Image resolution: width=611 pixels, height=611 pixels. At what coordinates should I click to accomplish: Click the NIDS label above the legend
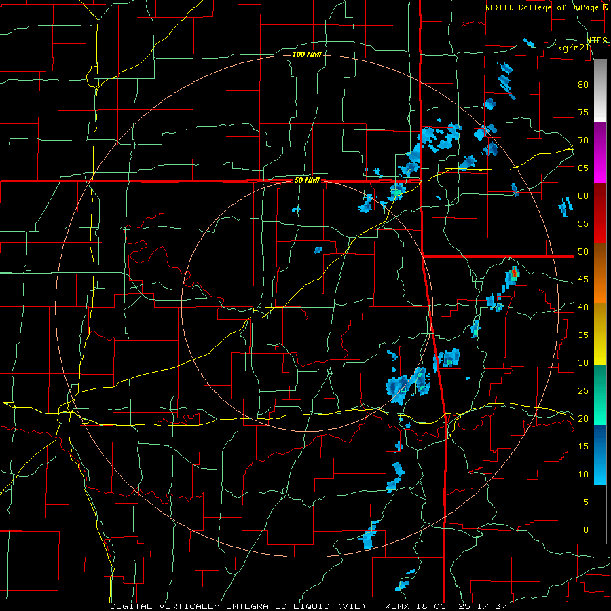point(597,41)
